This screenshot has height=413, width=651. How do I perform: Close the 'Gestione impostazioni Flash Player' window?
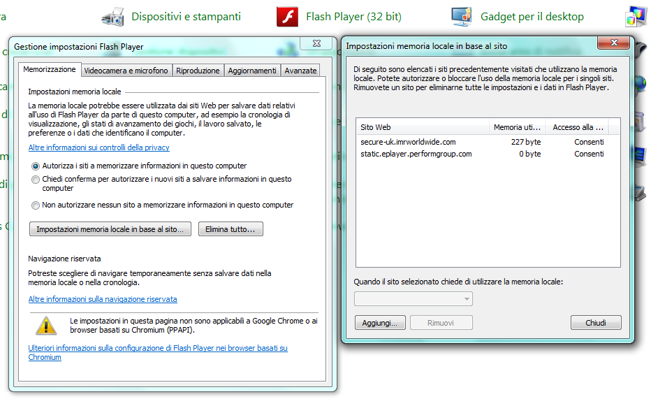tap(317, 43)
